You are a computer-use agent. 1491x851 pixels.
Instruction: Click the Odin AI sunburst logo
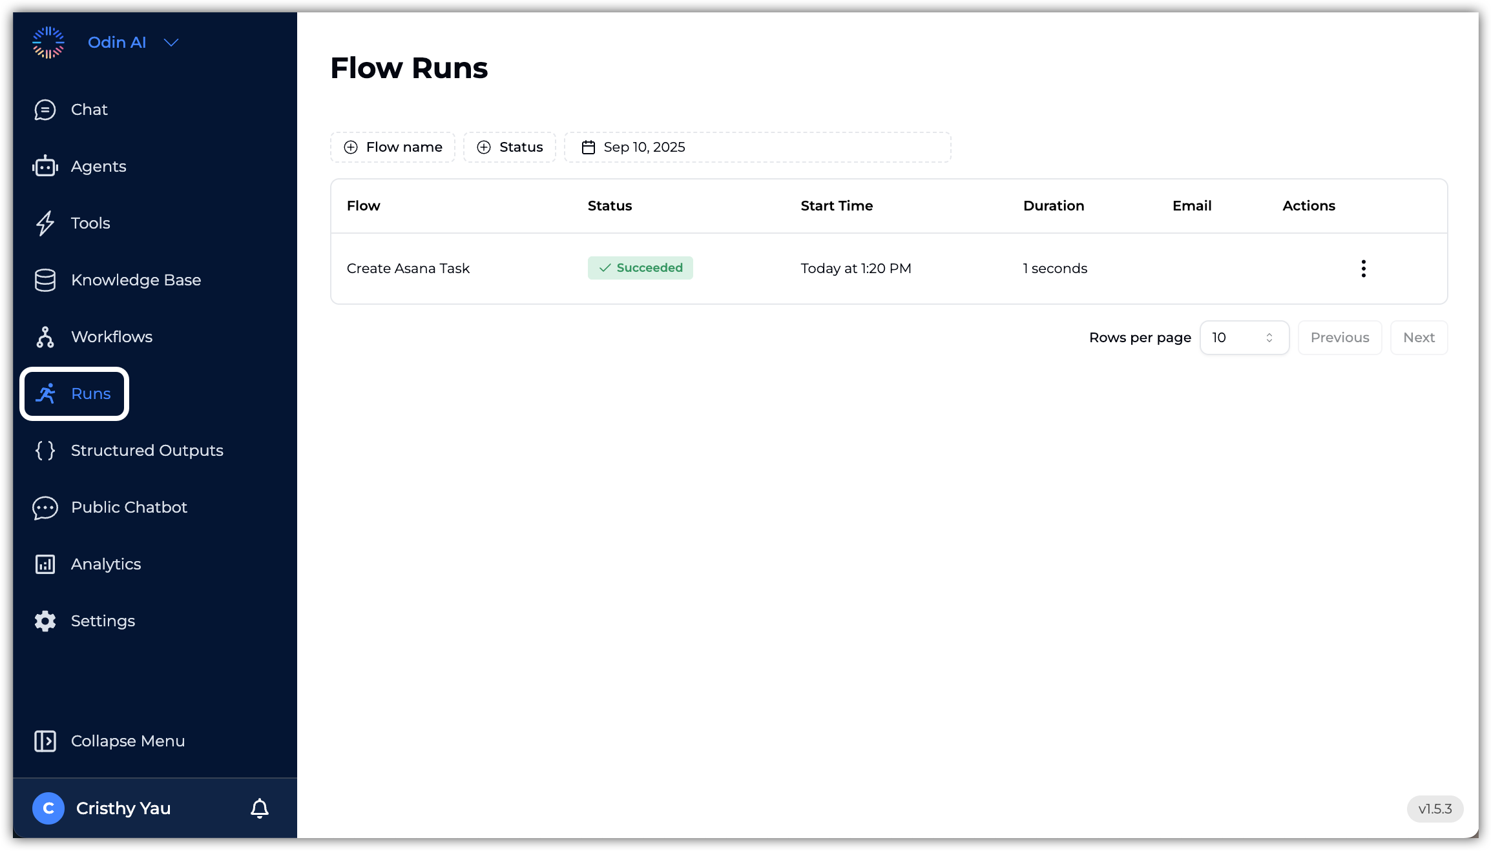(48, 43)
